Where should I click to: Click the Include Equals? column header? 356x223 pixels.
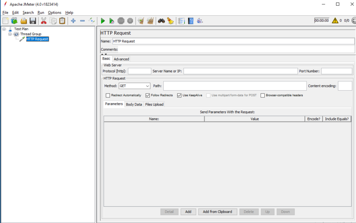pyautogui.click(x=337, y=119)
